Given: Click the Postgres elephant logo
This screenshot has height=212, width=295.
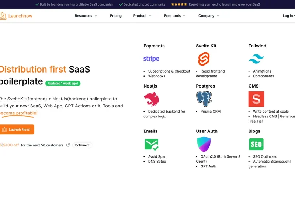Looking at the screenshot, I should coord(204,99).
